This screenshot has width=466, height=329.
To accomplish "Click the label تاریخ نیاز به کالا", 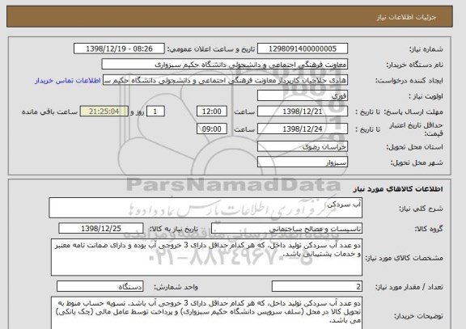I will [173, 229].
